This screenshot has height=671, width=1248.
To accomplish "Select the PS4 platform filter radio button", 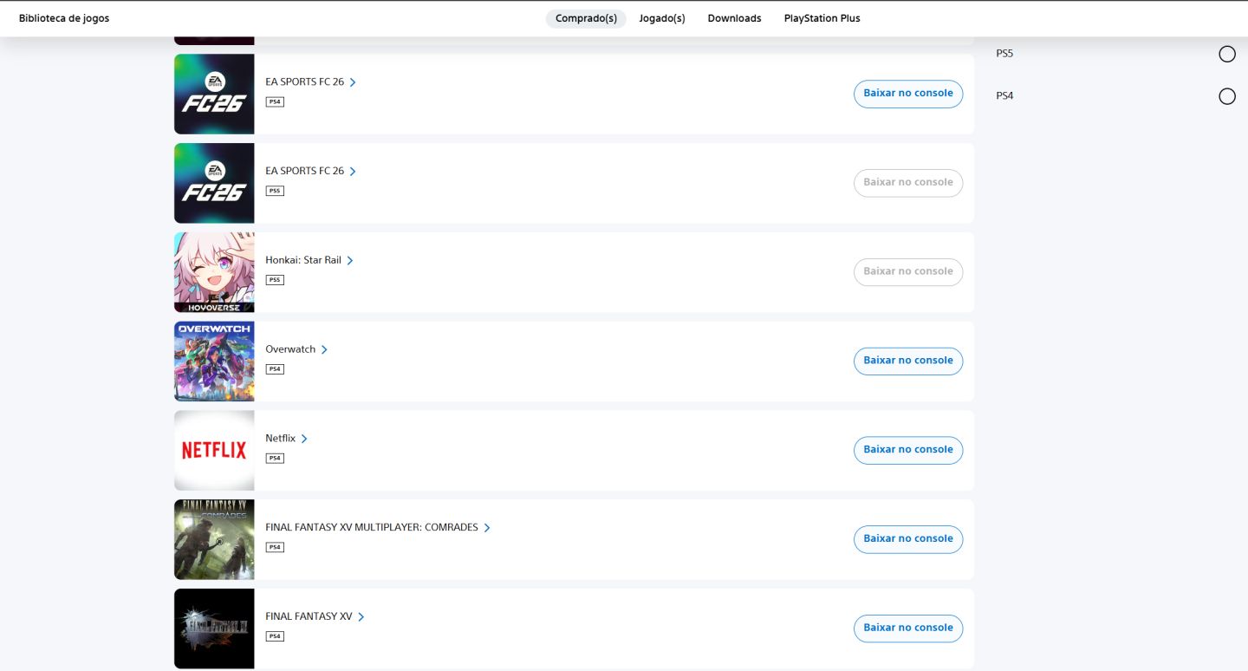I will [x=1227, y=96].
